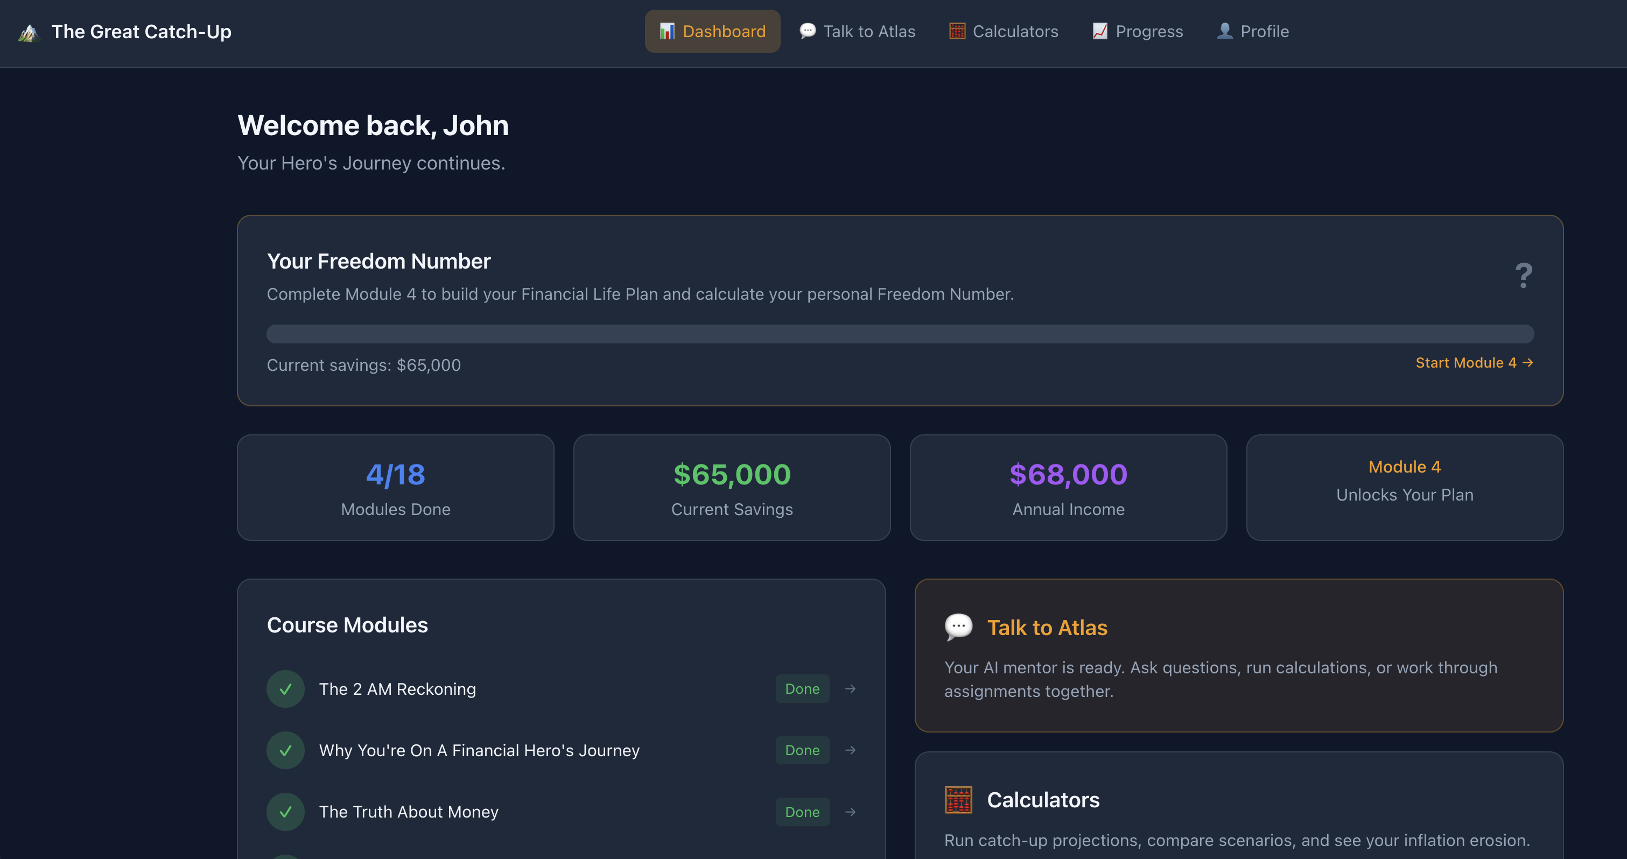Viewport: 1627px width, 859px height.
Task: Open The 2 AM Reckoning via its arrow
Action: pyautogui.click(x=850, y=688)
